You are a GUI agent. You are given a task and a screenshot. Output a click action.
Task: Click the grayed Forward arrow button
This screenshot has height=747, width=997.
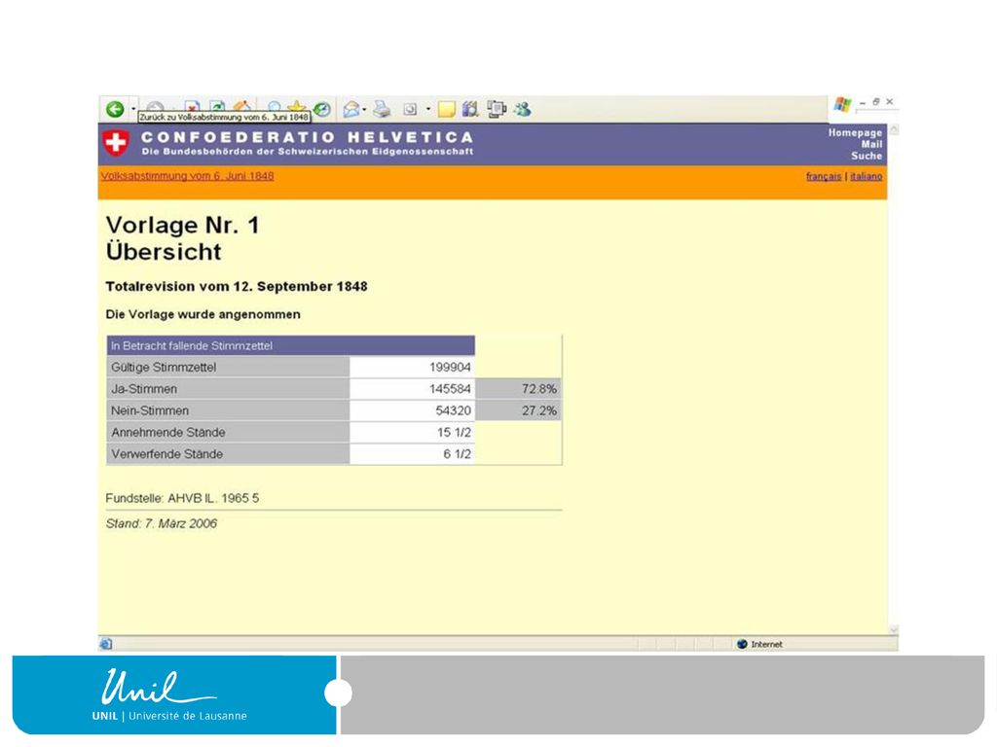pyautogui.click(x=155, y=105)
